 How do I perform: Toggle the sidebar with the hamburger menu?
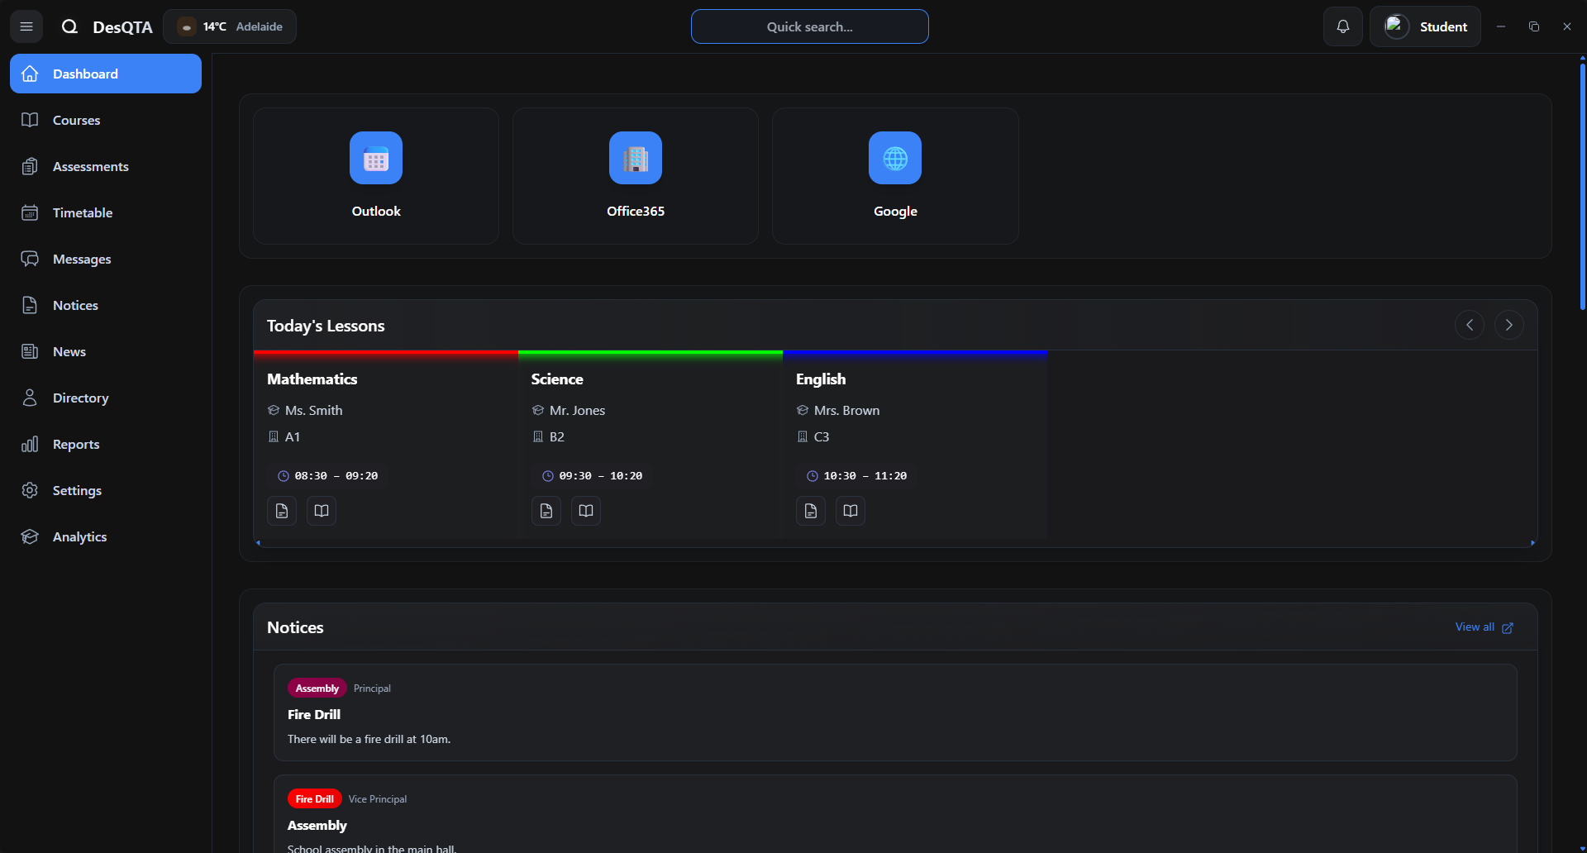(26, 26)
